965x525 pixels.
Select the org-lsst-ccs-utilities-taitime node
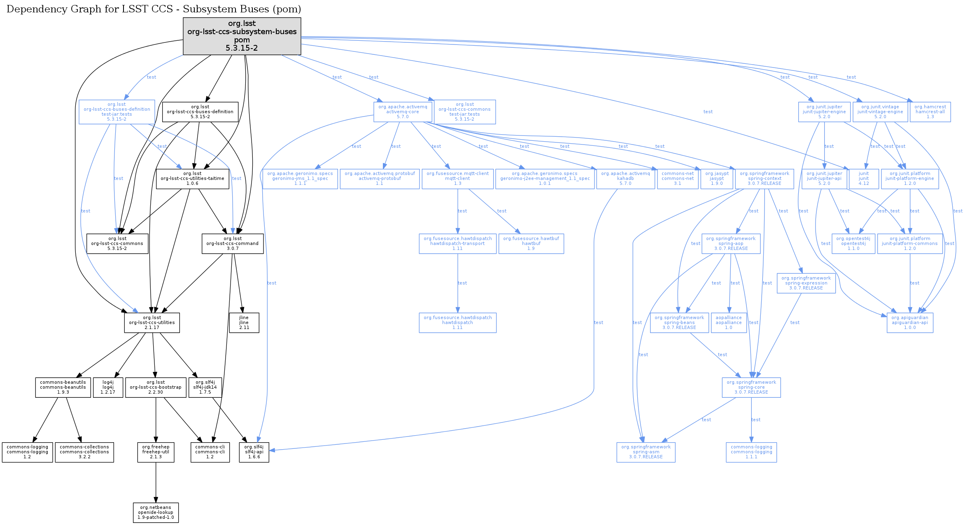pyautogui.click(x=192, y=179)
